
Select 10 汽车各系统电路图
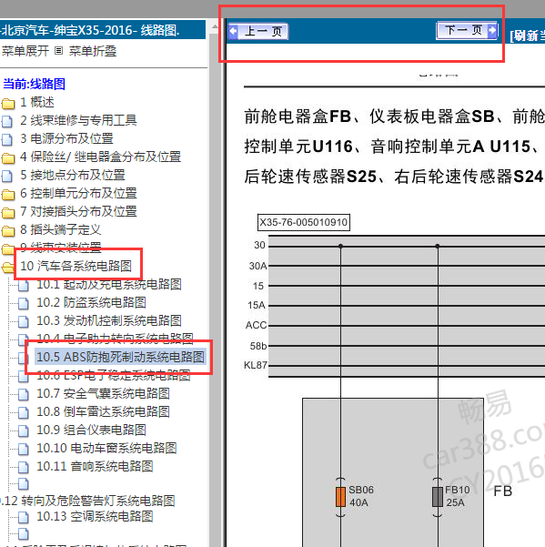(x=76, y=266)
